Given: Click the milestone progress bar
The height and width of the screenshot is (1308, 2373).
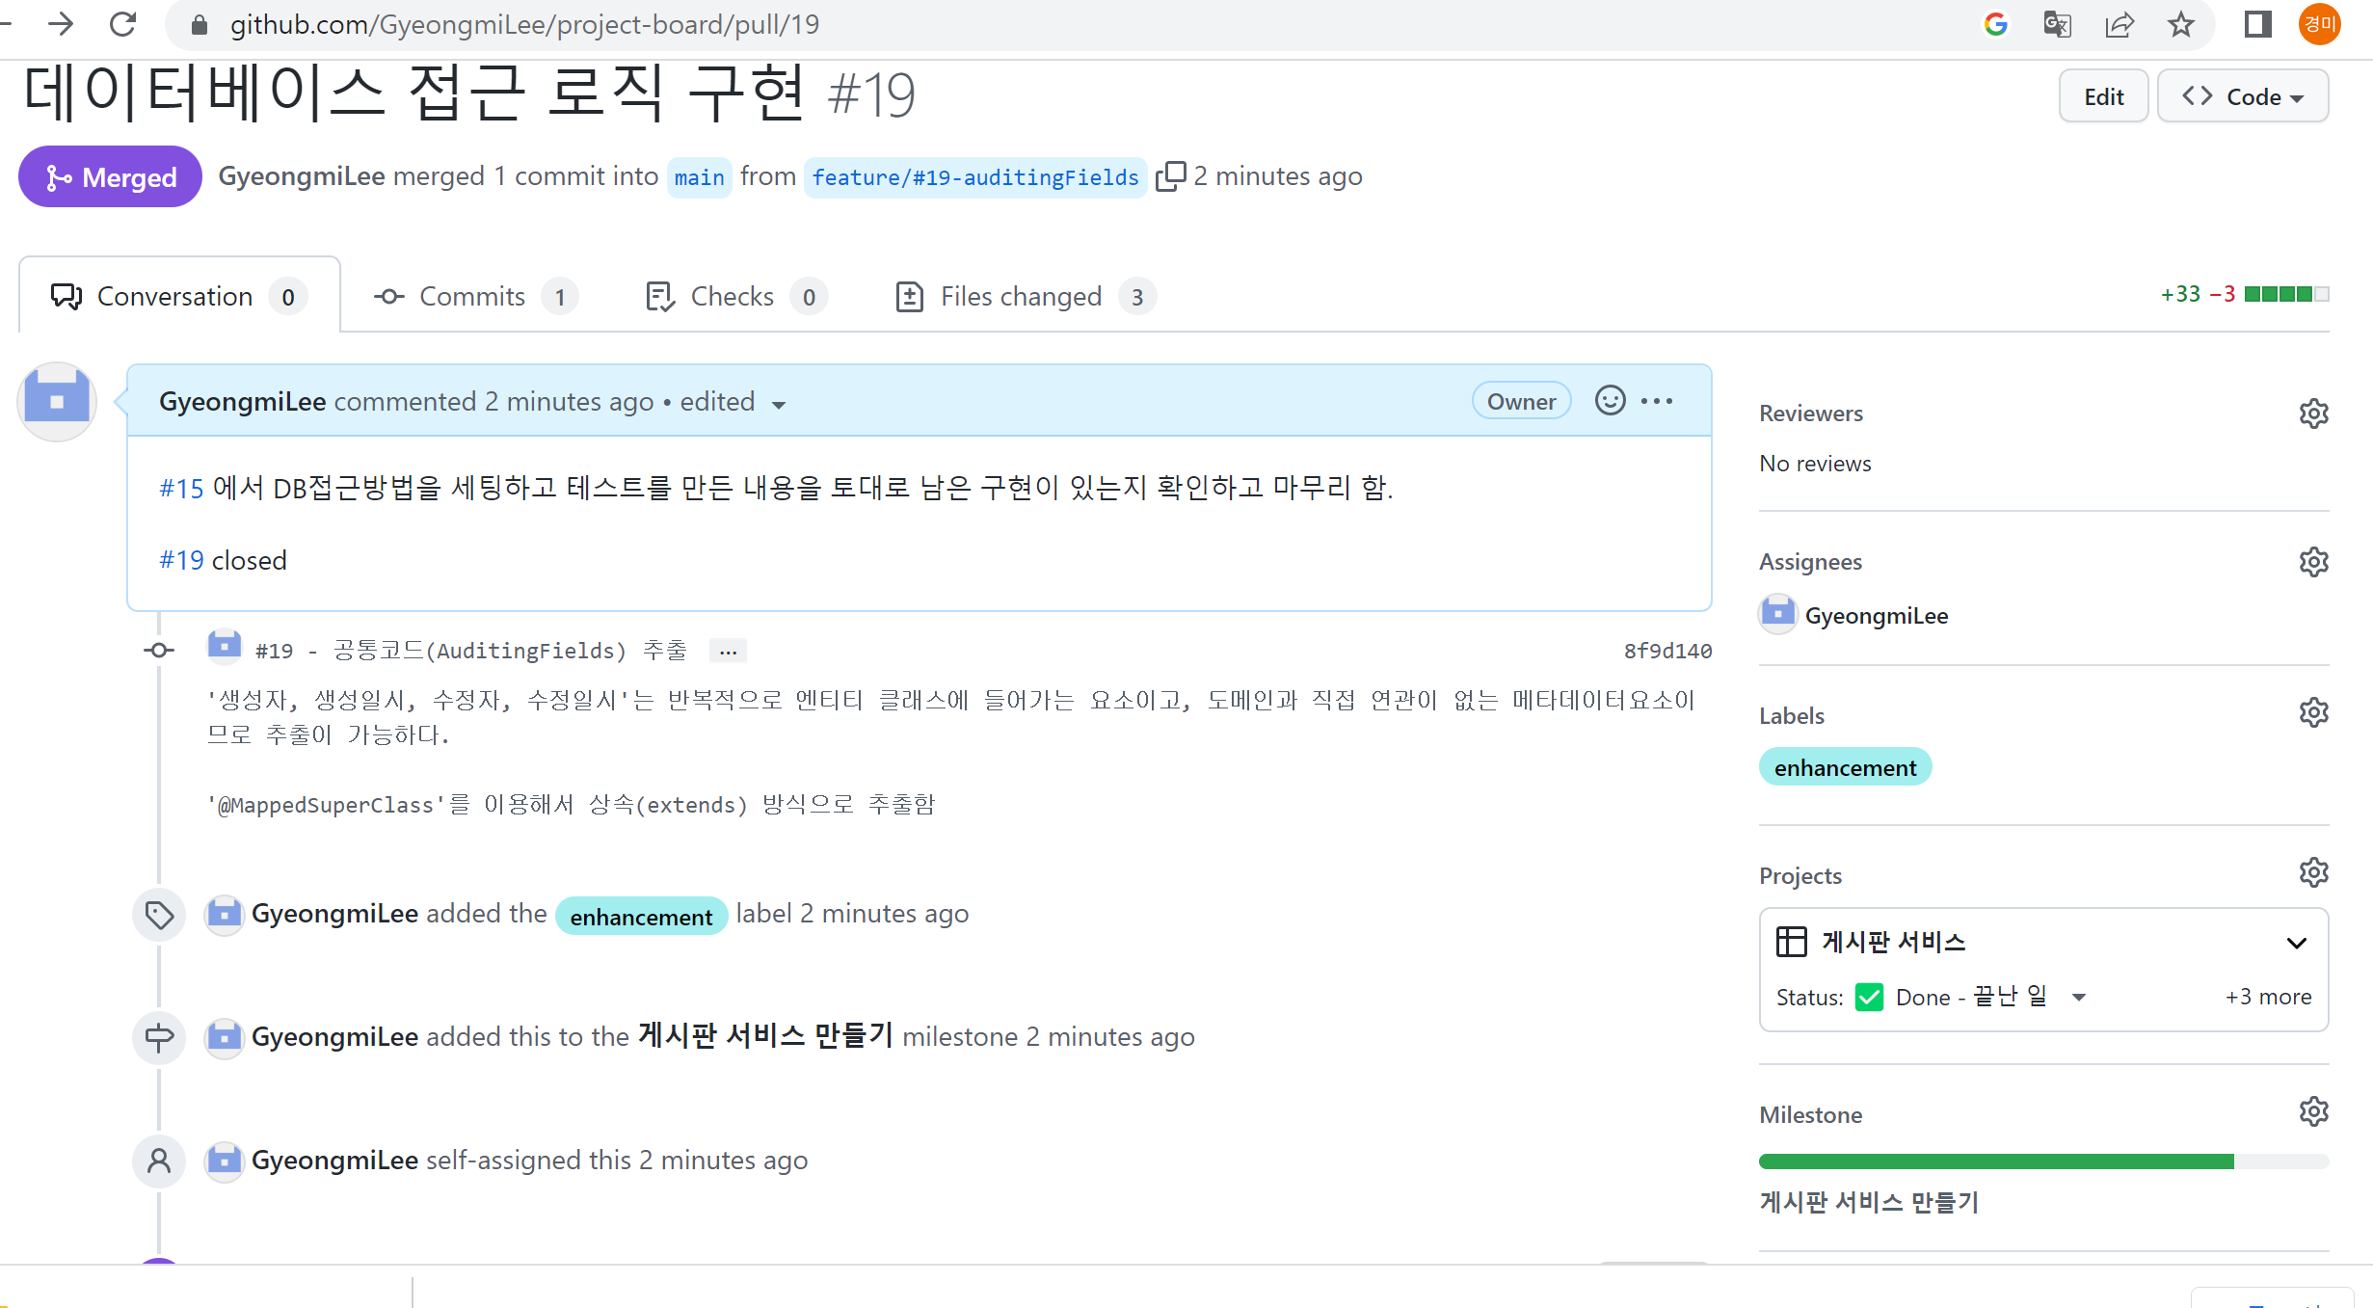Looking at the screenshot, I should pos(2043,1161).
